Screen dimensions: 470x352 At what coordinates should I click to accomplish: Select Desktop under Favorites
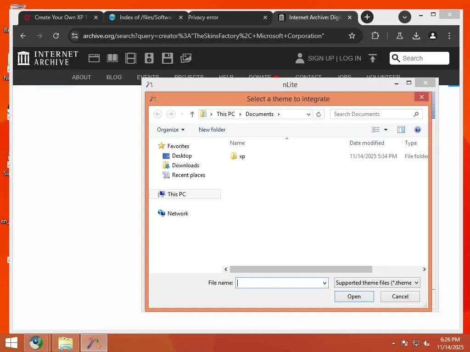point(182,156)
